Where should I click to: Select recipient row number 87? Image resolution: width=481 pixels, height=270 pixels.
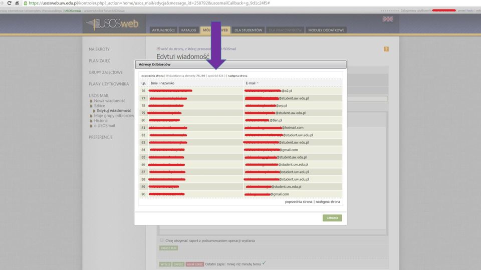(x=241, y=171)
